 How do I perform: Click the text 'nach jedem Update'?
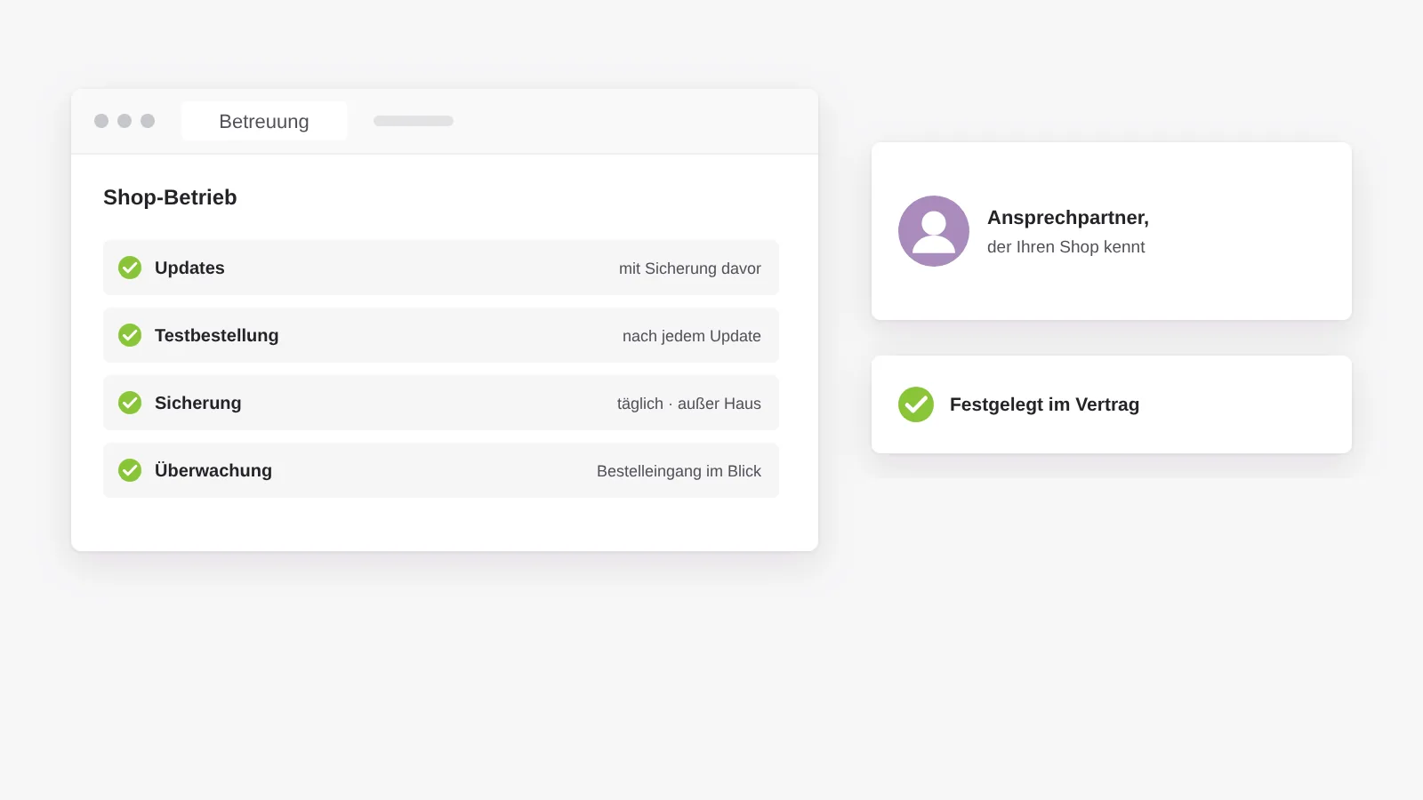pyautogui.click(x=692, y=336)
